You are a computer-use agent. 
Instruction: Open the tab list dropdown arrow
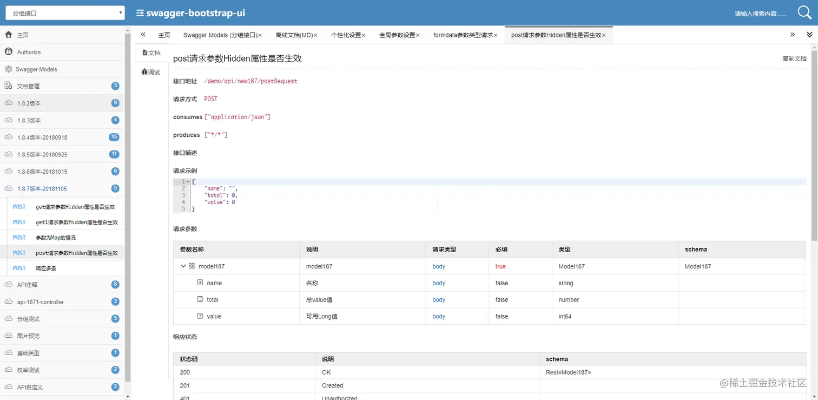pyautogui.click(x=809, y=35)
